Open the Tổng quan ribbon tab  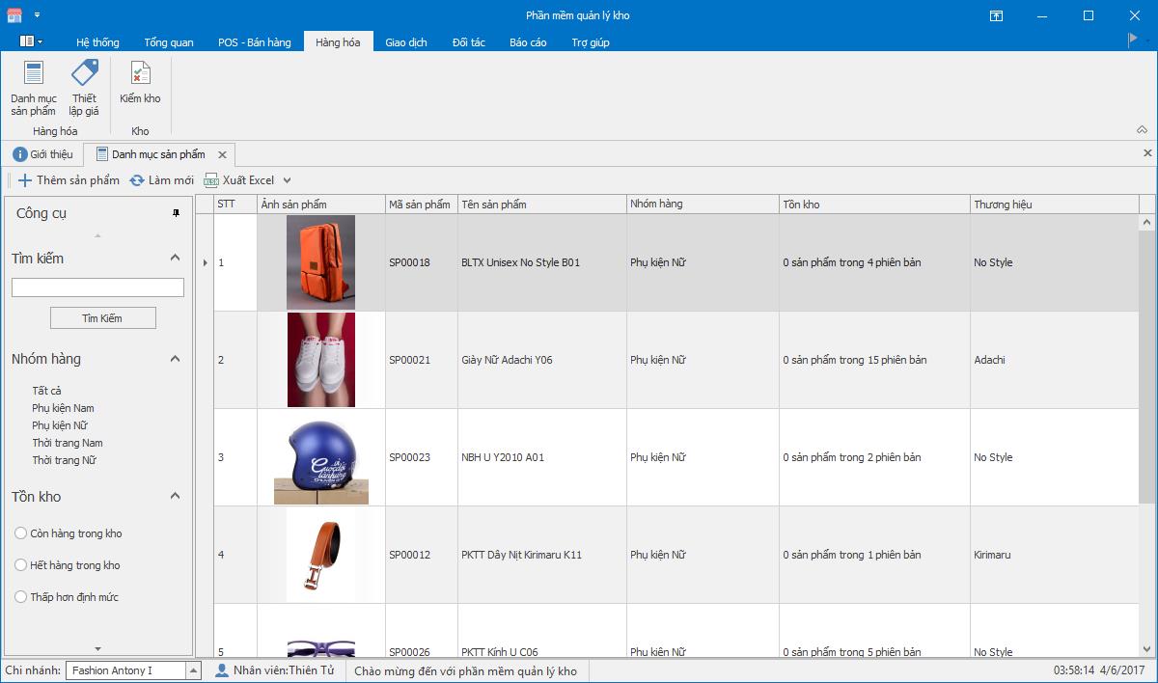pyautogui.click(x=169, y=42)
